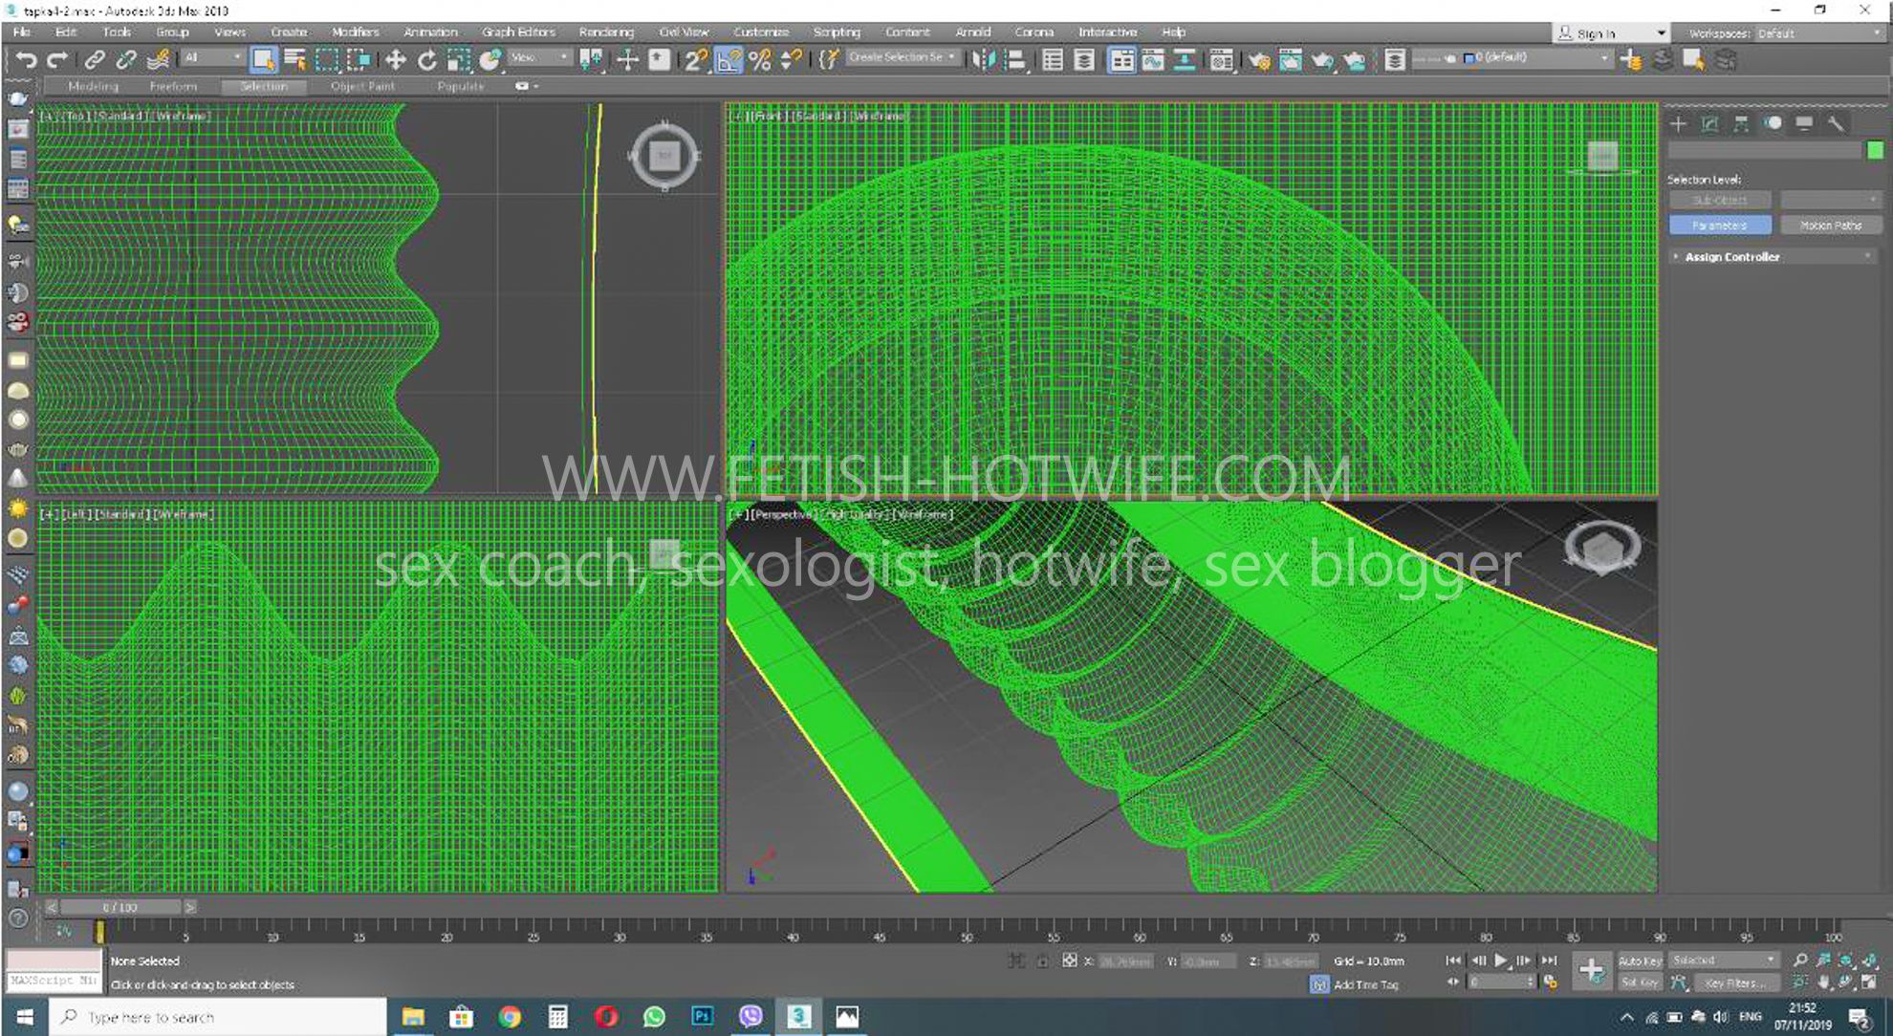Toggle Auto Key animation mode
Viewport: 1893px width, 1036px height.
tap(1640, 960)
